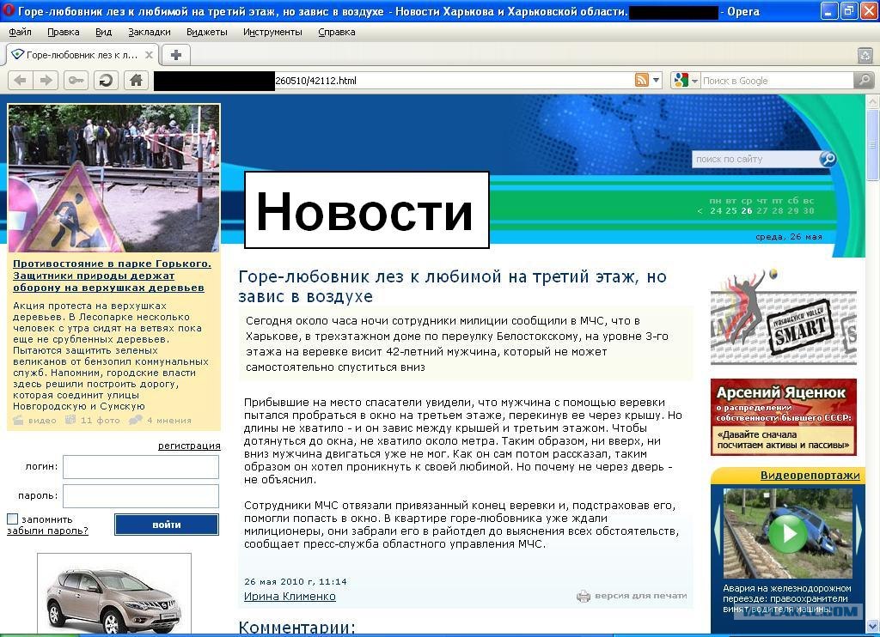The image size is (880, 637).
Task: Open 'Противостояние в парке Горького' headline link
Action: (112, 276)
